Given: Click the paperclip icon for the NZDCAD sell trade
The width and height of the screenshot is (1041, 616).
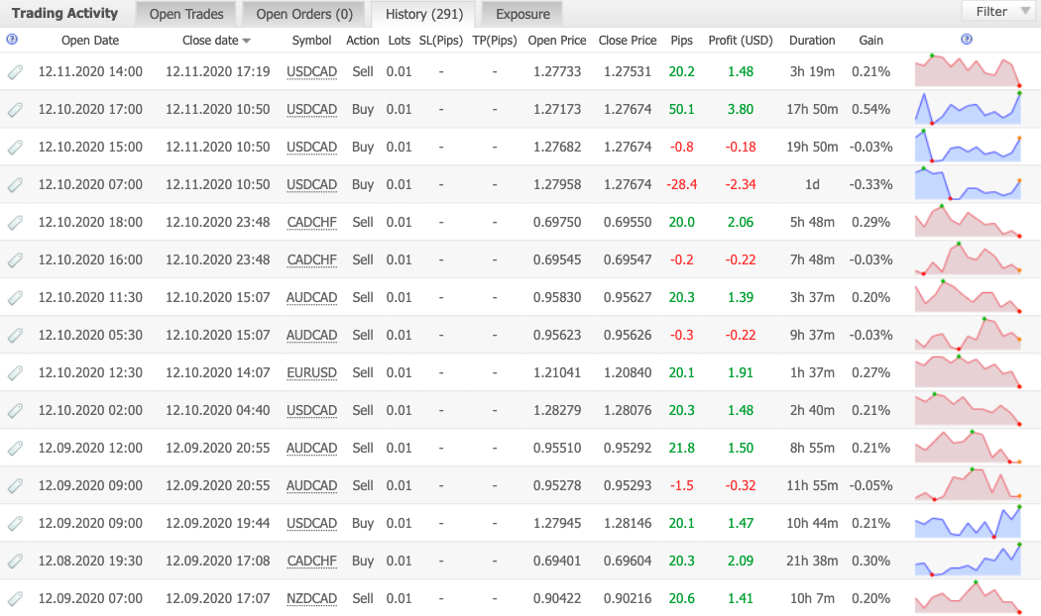Looking at the screenshot, I should coord(15,599).
